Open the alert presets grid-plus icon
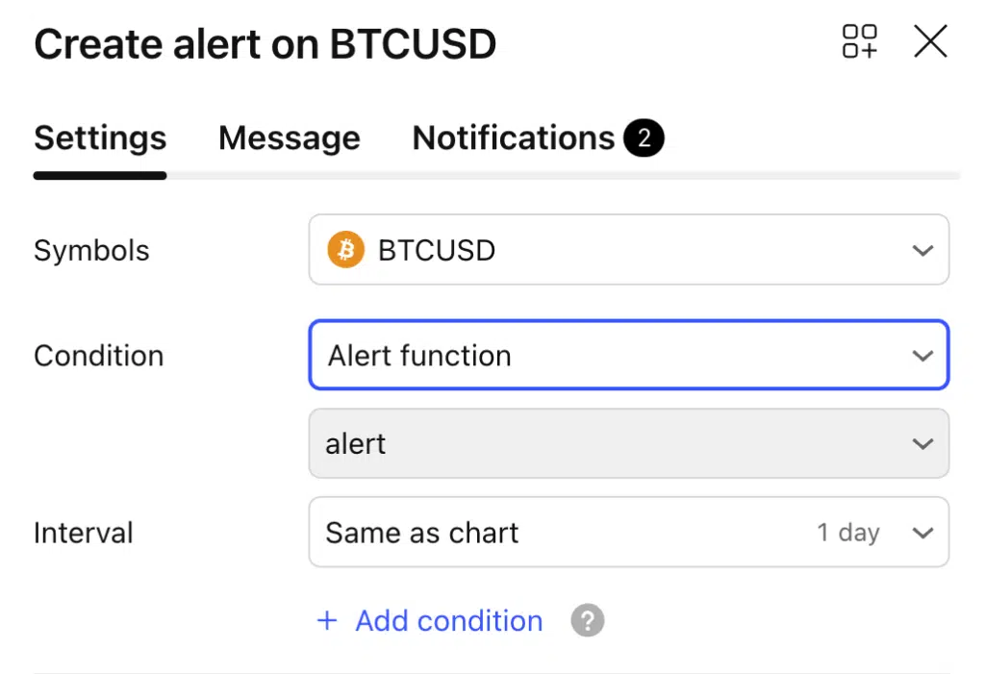Viewport: 985px width, 674px height. (859, 42)
